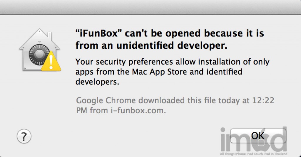
Task: Click the "iFunBox" app name in the headline
Action: click(98, 34)
